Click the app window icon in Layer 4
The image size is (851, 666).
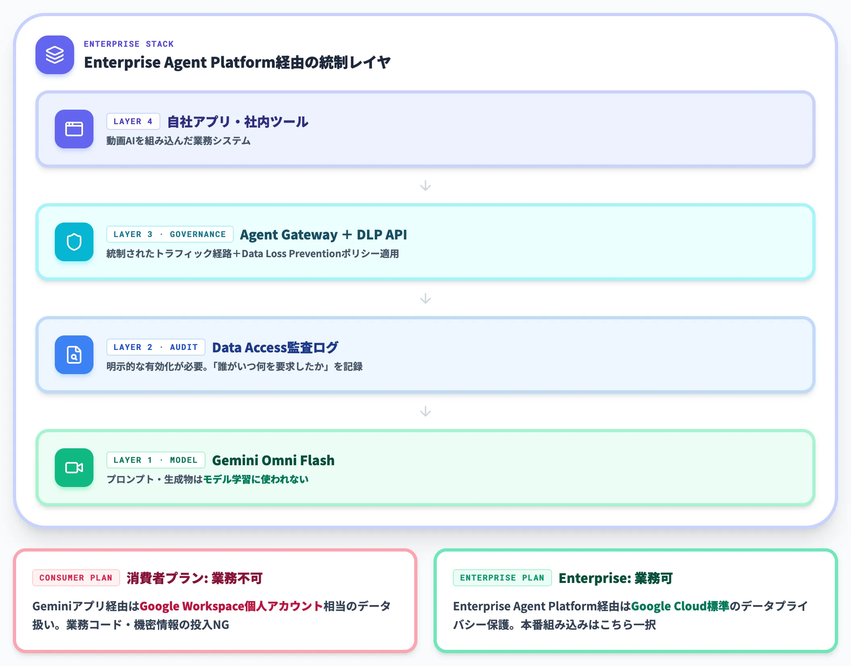click(x=74, y=129)
